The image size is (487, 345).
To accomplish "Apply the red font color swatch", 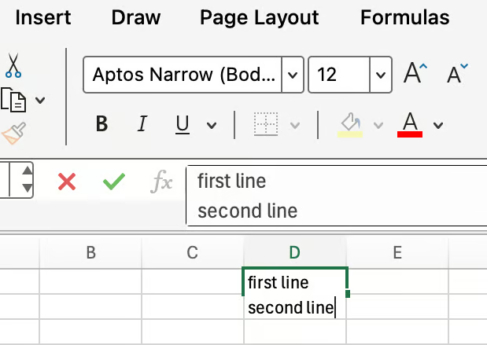I will tap(410, 124).
